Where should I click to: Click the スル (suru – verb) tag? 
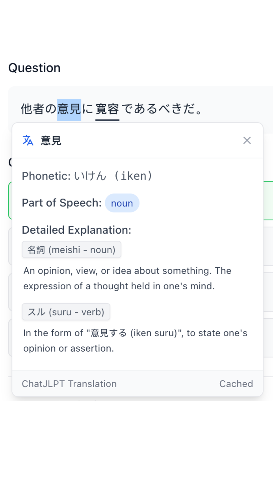tap(66, 312)
